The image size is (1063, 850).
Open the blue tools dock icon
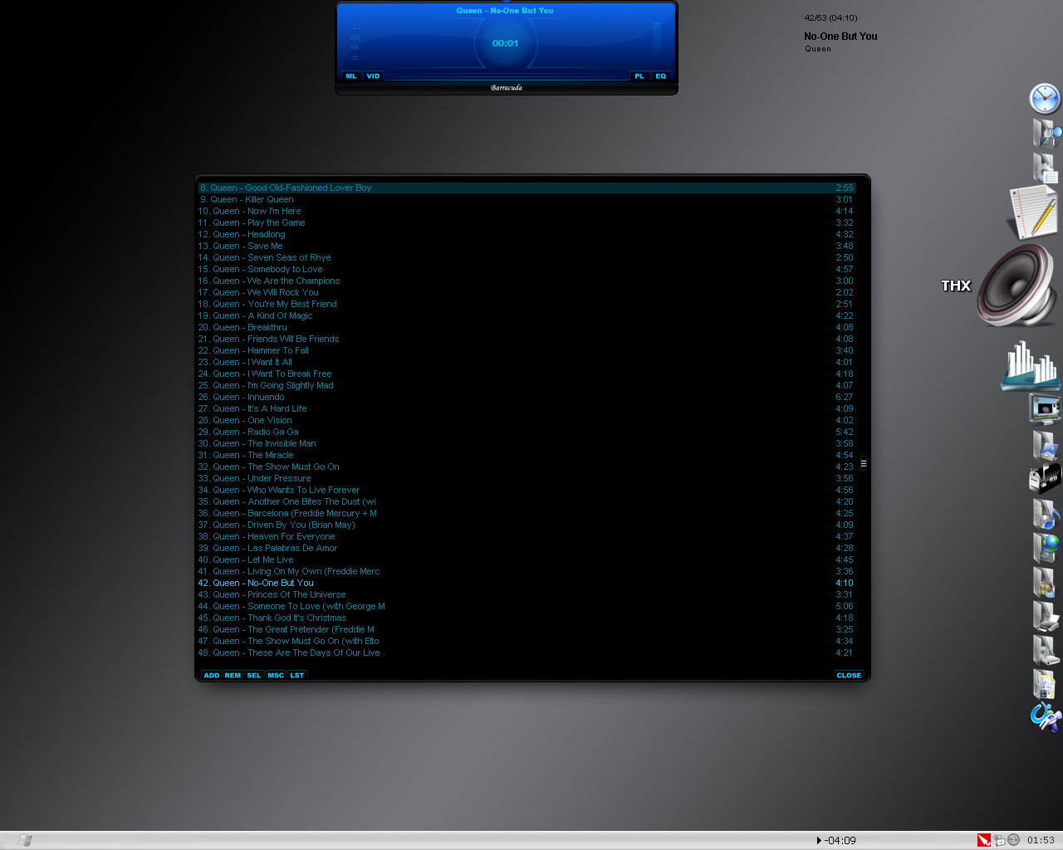click(x=1046, y=717)
